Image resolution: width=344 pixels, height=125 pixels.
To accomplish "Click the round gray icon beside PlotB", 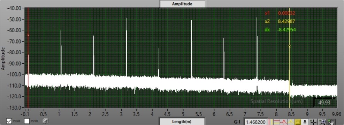I will tap(46, 121).
